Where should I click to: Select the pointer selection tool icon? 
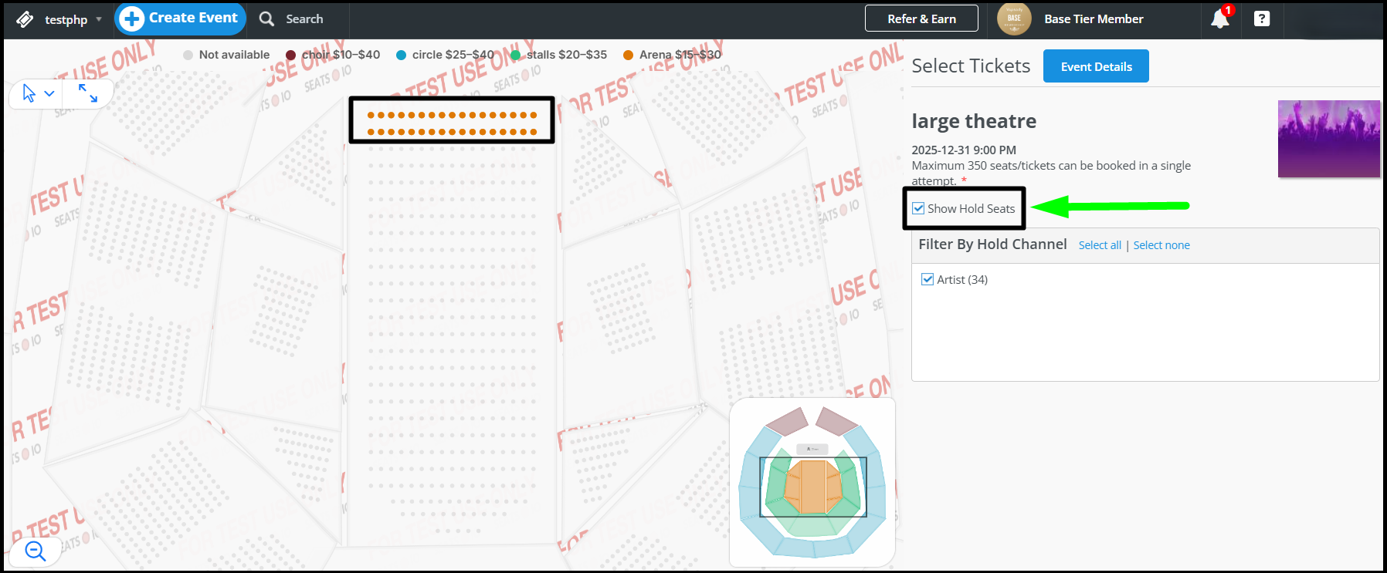coord(29,93)
